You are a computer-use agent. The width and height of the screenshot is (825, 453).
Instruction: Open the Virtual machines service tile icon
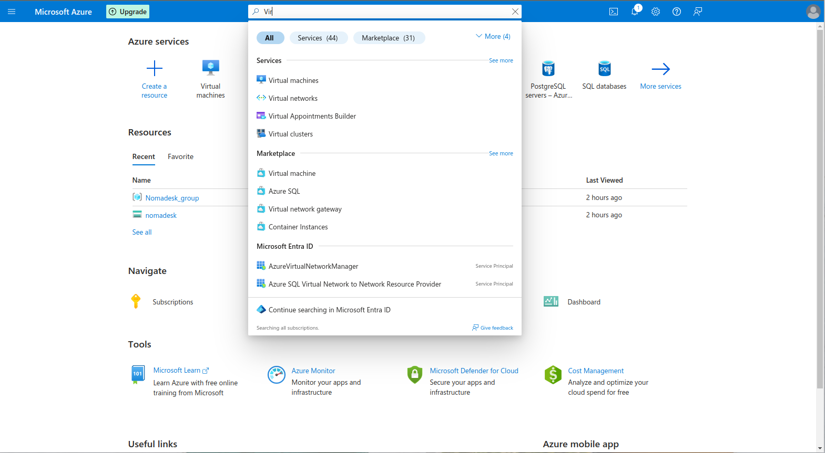[x=211, y=68]
